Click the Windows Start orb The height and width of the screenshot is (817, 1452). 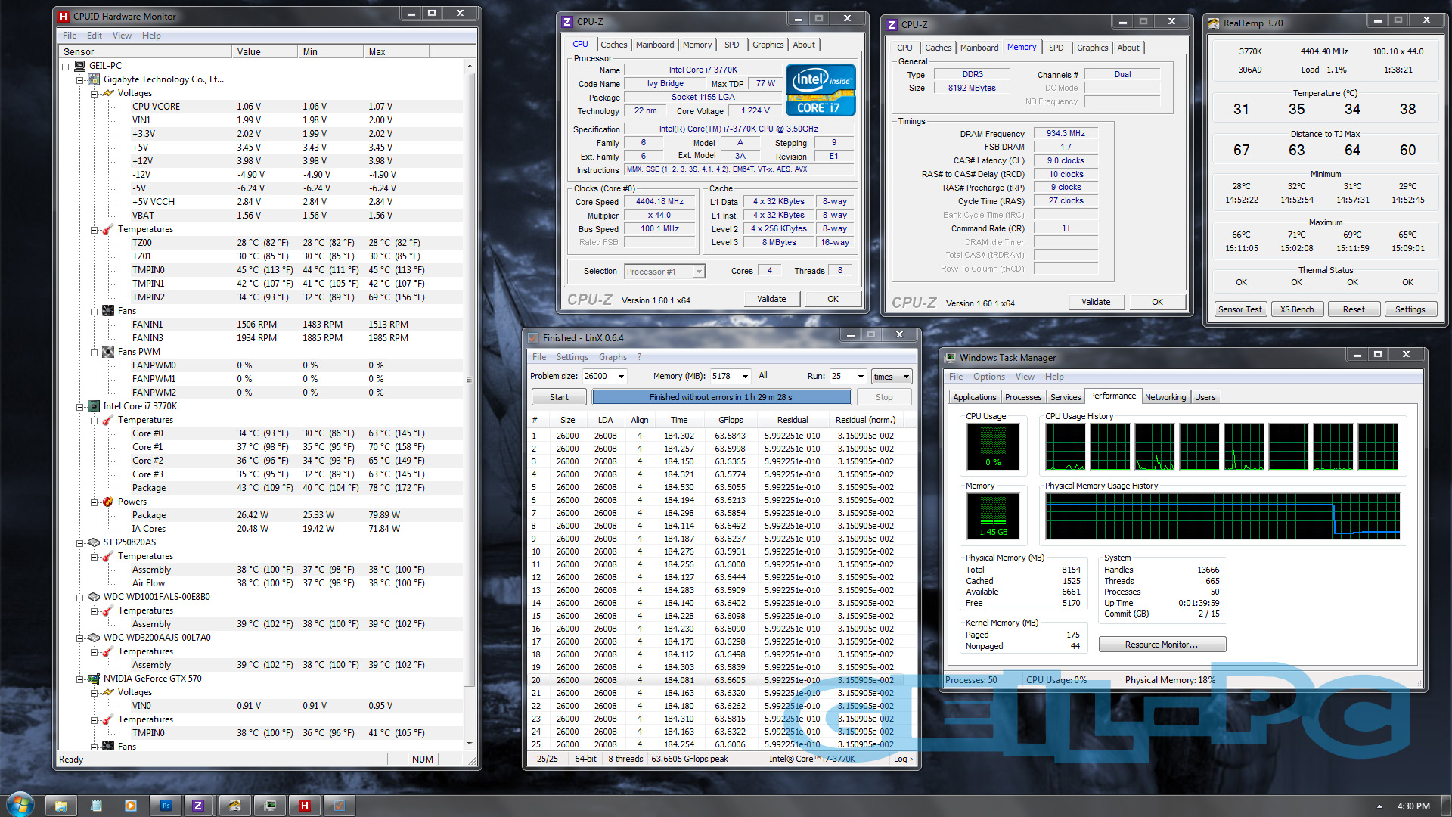click(x=20, y=806)
